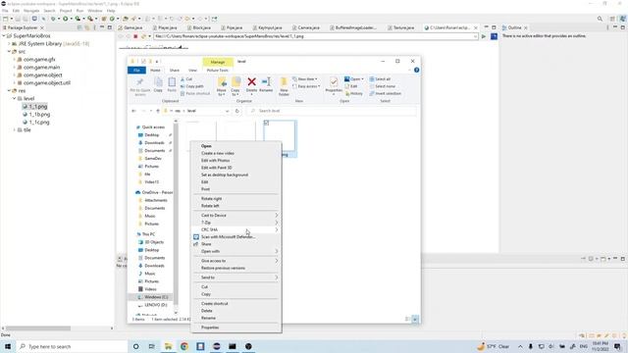The height and width of the screenshot is (353, 628).
Task: Click the blue File button in Explorer
Action: (136, 70)
